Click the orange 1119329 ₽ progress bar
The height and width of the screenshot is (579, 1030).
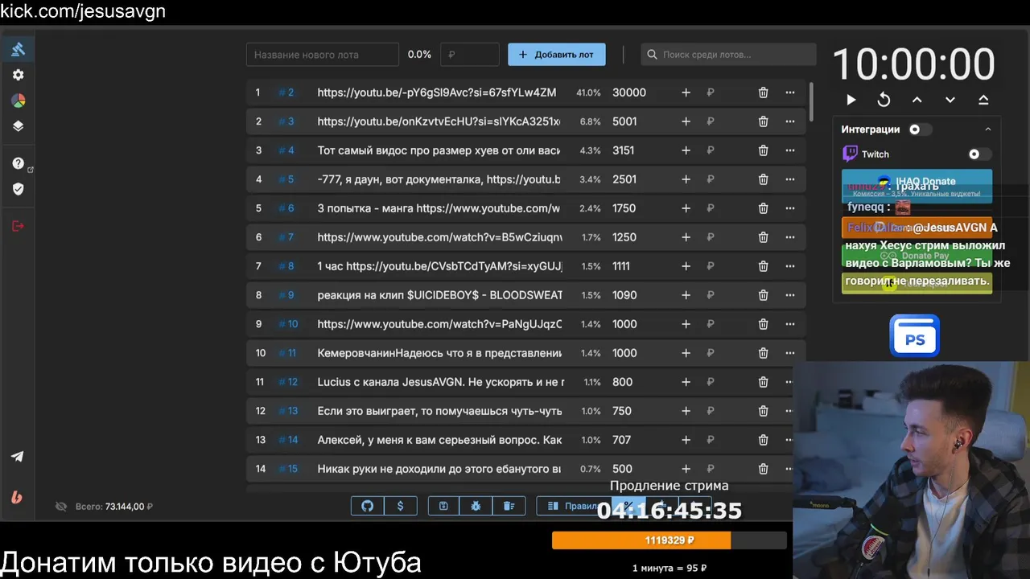coord(669,540)
